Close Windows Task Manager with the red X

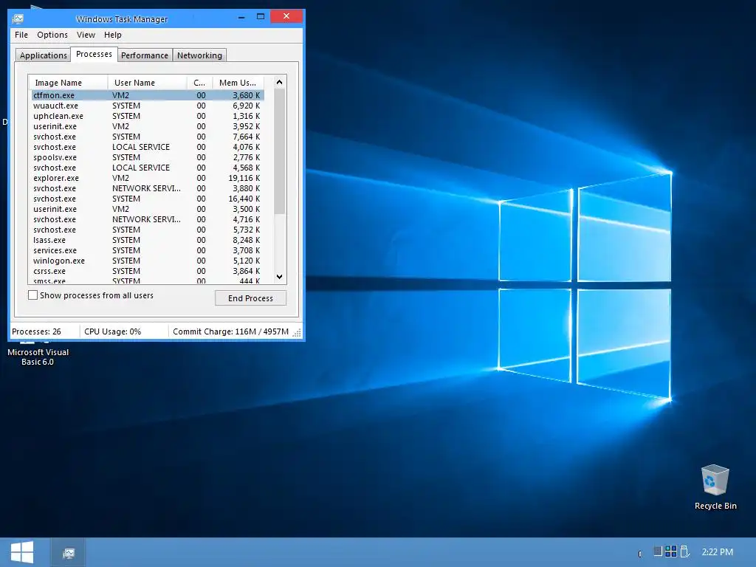286,16
